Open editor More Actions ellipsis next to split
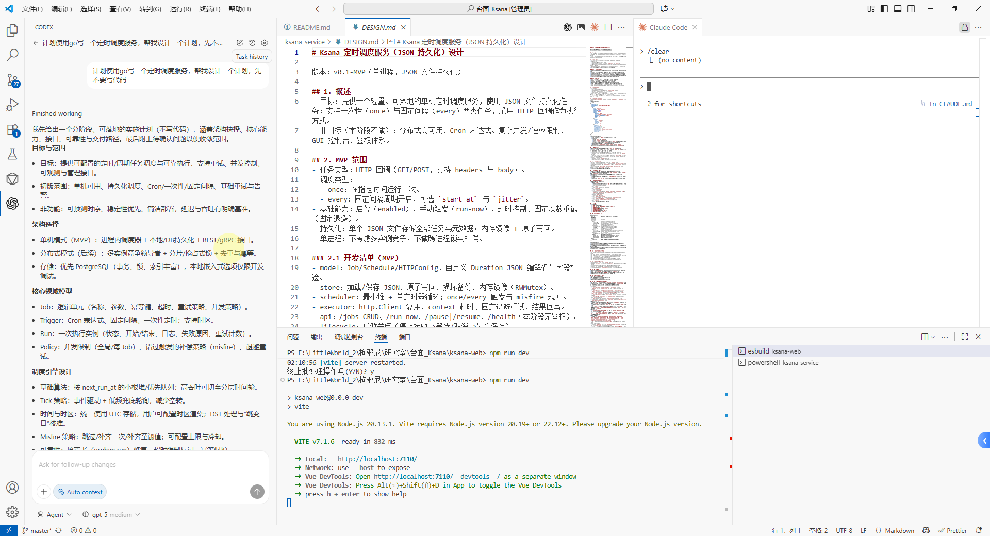This screenshot has width=990, height=536. point(621,27)
